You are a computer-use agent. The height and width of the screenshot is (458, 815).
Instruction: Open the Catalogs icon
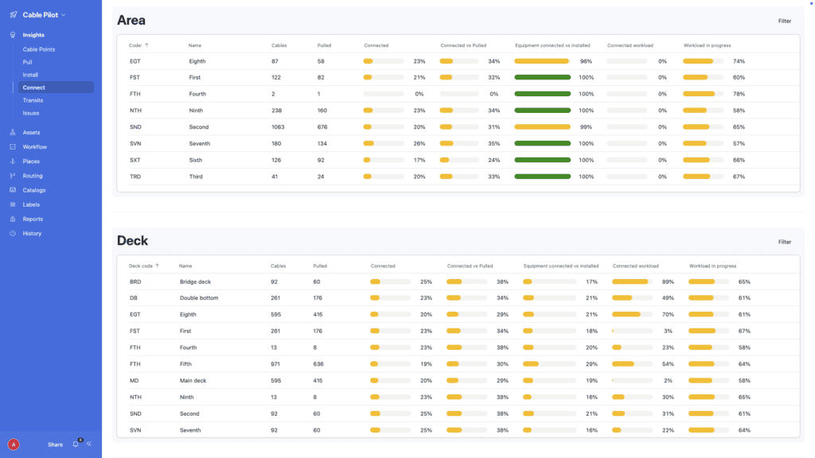[11, 189]
